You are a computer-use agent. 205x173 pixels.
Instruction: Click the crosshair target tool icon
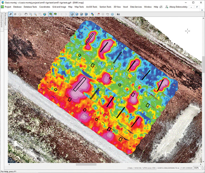(15, 14)
